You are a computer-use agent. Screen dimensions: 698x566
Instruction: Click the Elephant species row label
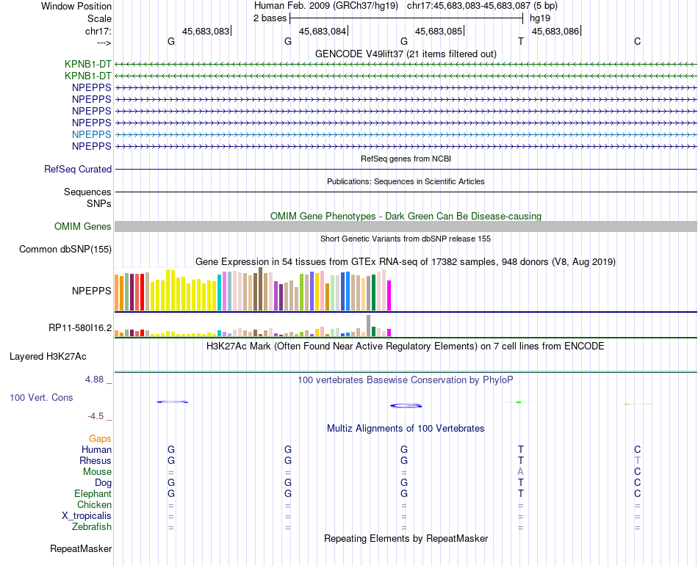click(x=93, y=493)
